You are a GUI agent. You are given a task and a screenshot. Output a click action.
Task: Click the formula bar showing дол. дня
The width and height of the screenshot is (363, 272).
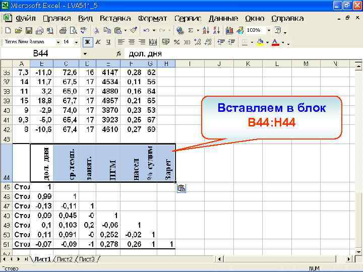(x=243, y=54)
